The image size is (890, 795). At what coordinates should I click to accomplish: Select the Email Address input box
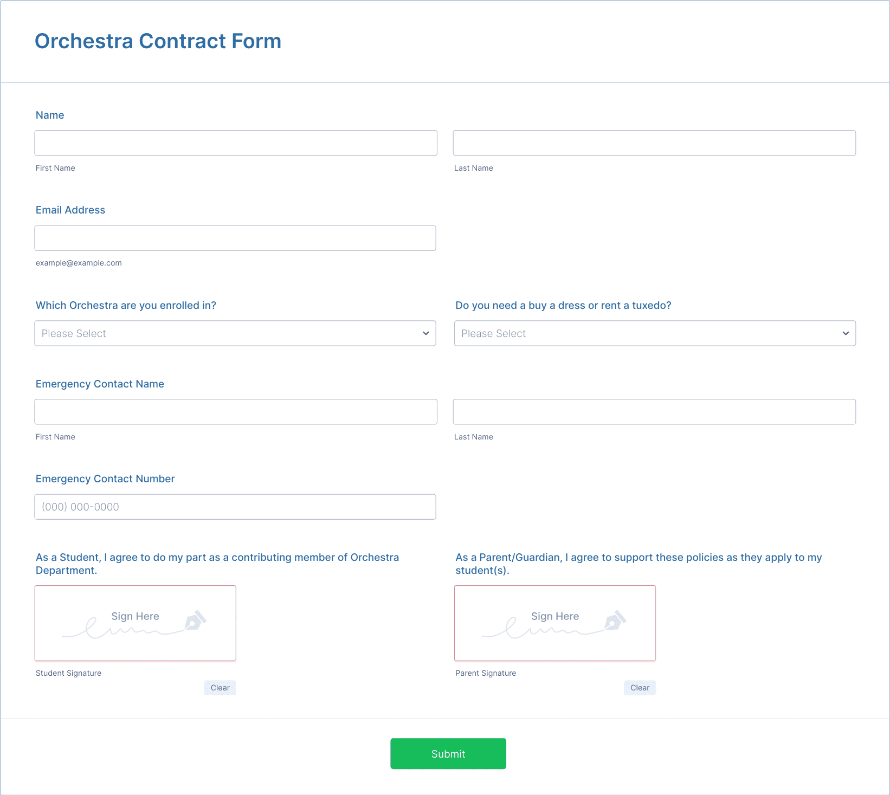pyautogui.click(x=235, y=238)
